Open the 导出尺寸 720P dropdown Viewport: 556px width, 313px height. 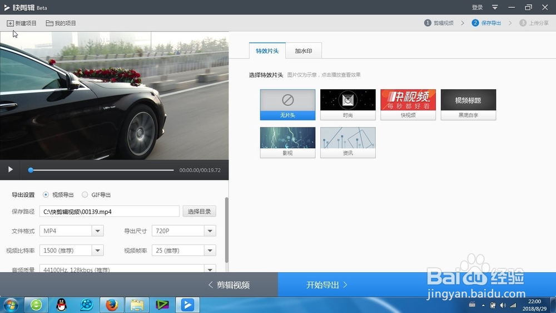(183, 231)
